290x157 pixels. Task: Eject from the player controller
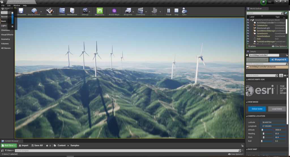(x=184, y=12)
